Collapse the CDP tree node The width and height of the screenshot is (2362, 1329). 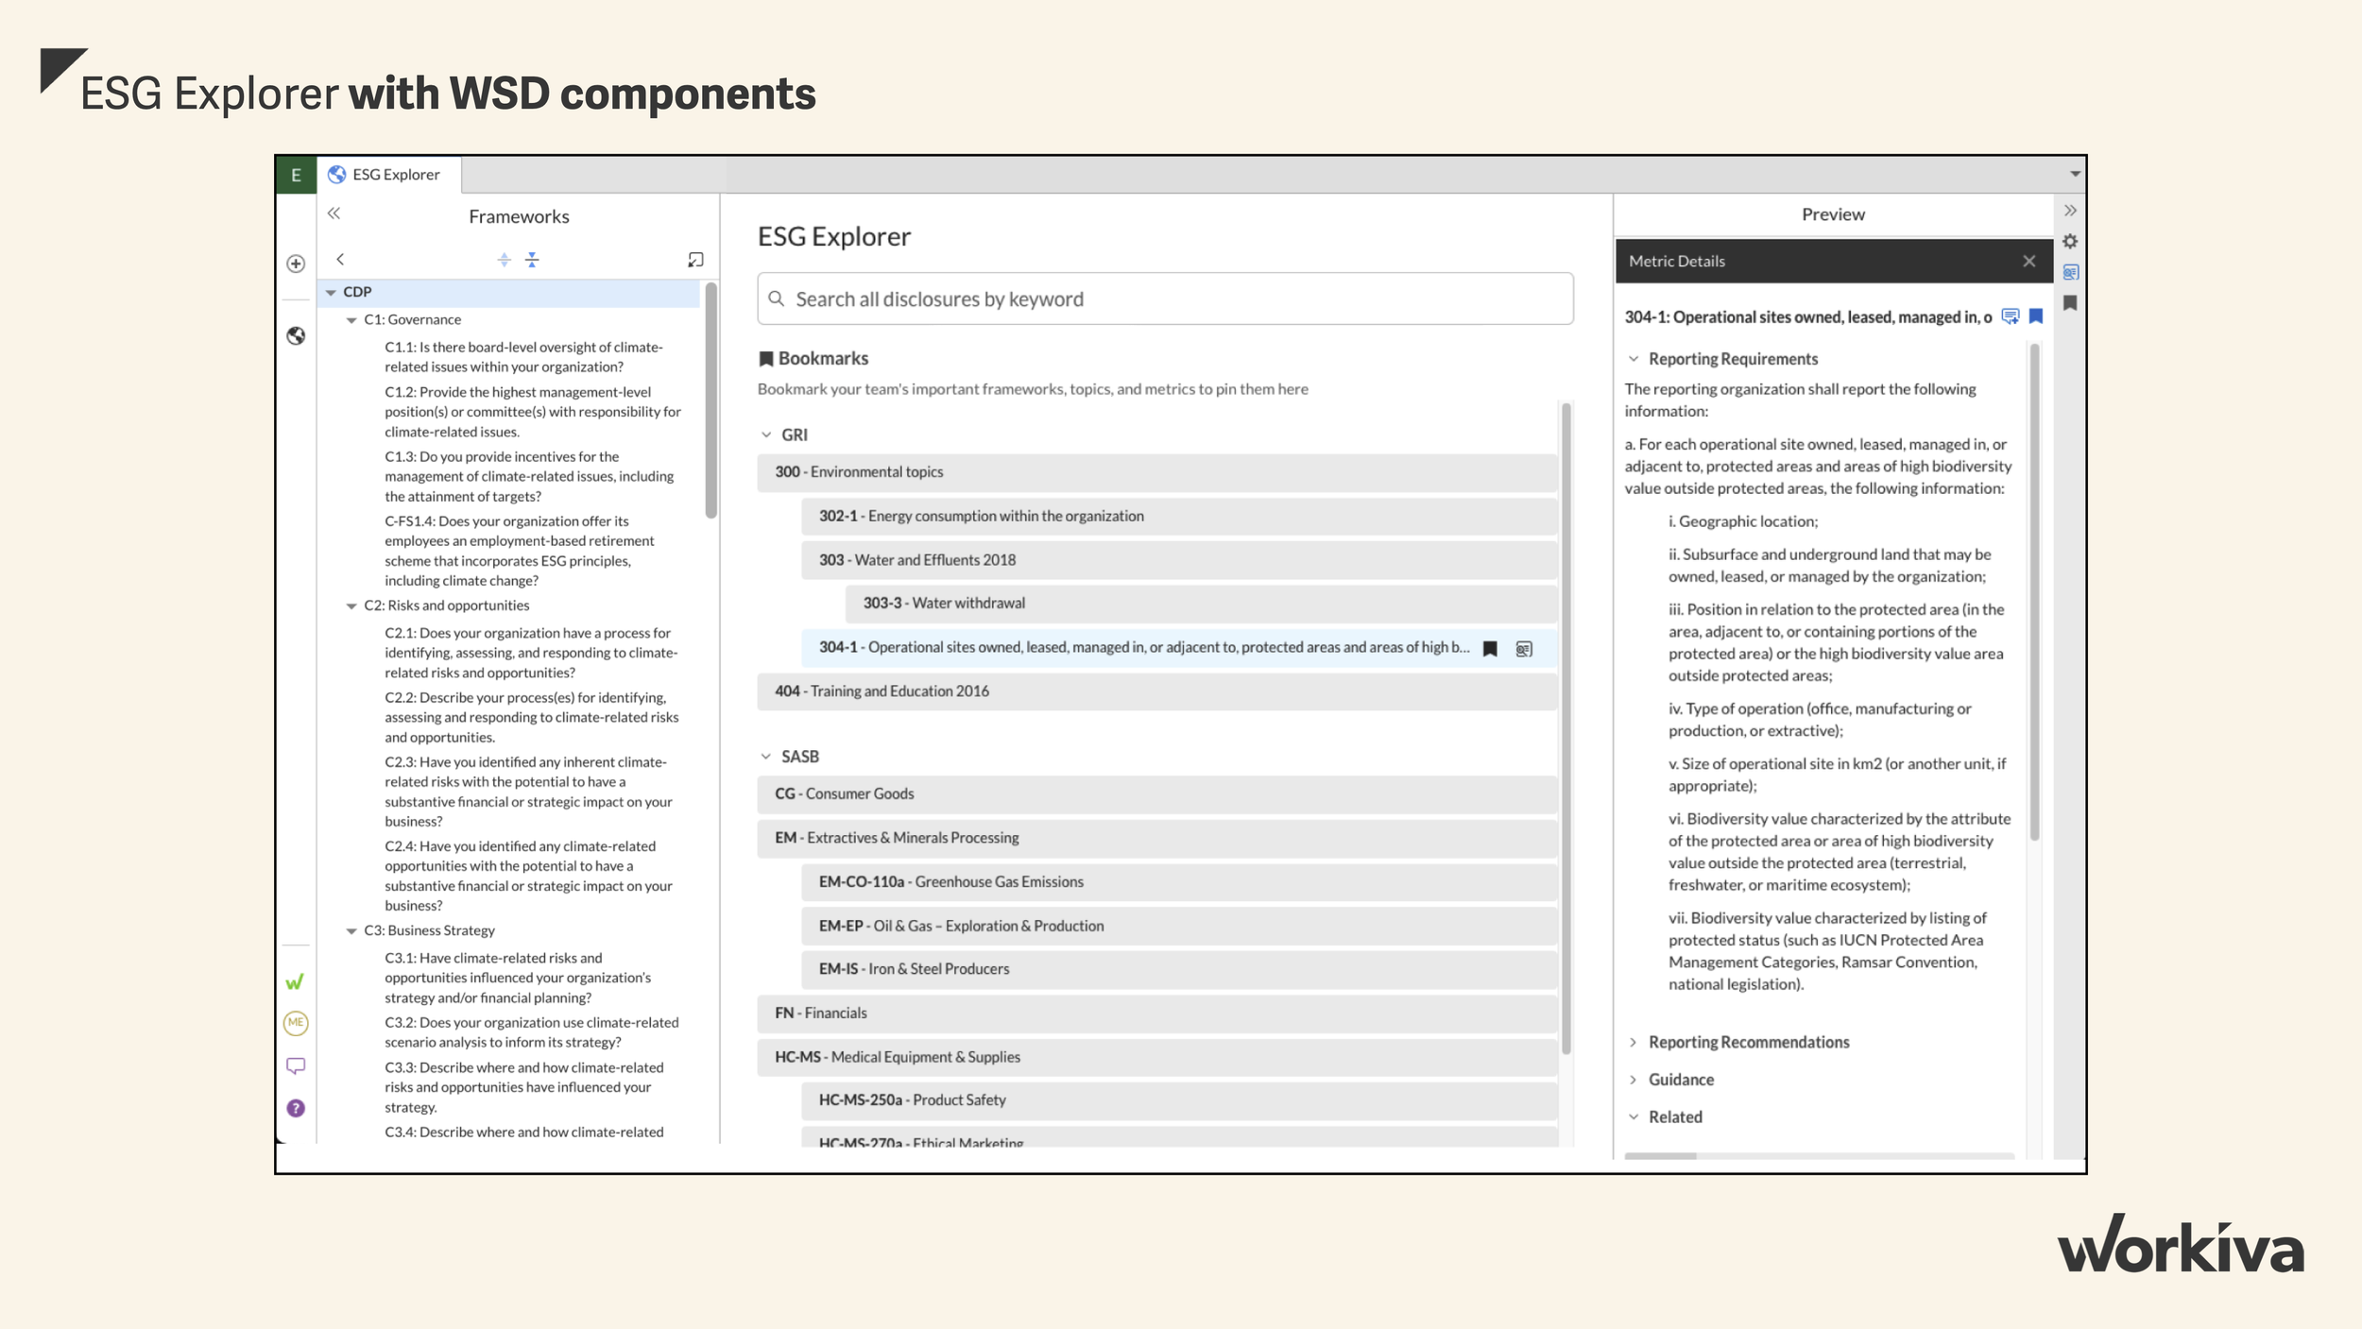point(331,293)
